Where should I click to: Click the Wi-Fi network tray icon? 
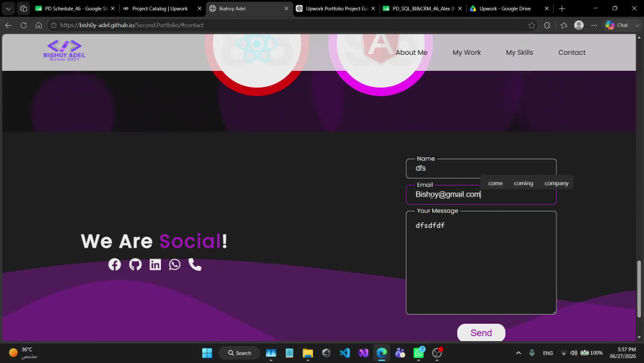pyautogui.click(x=563, y=353)
